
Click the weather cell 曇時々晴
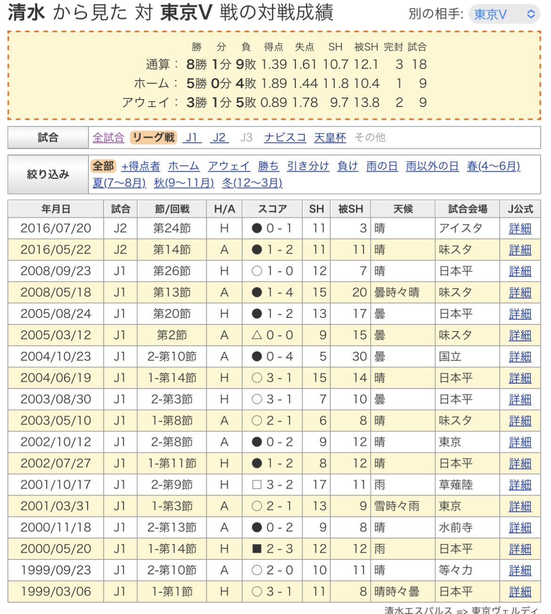click(403, 292)
